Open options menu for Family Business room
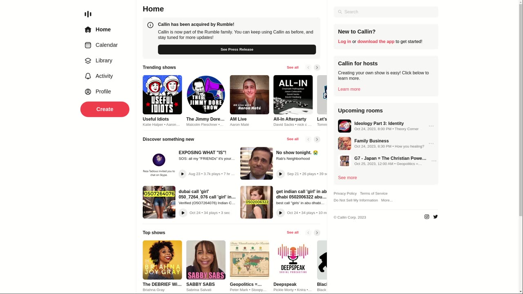Viewport: 523px width, 294px height. tap(431, 143)
